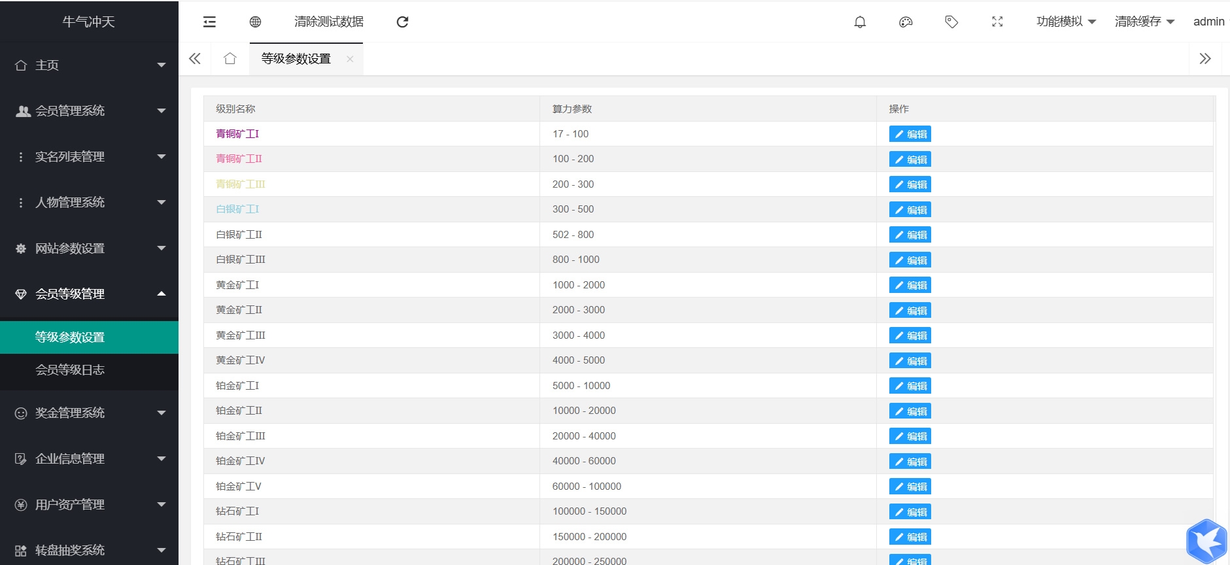Click the refresh icon in top bar
Viewport: 1230px width, 565px height.
tap(402, 22)
